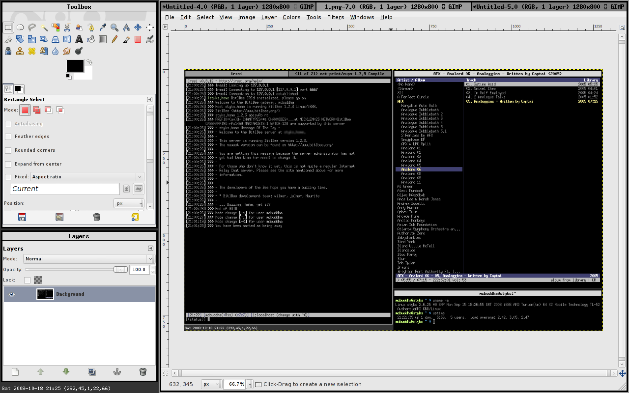Open the Position unit px dropdown
The width and height of the screenshot is (629, 393).
click(128, 203)
